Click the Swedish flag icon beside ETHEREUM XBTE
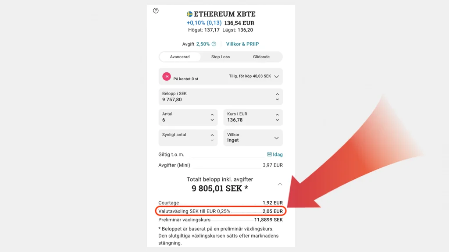Viewport: 449px width, 252px height. coord(189,14)
